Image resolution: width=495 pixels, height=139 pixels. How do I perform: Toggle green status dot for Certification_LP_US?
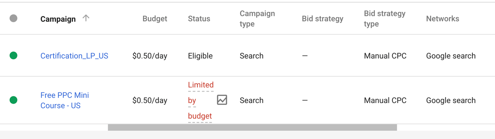13,56
